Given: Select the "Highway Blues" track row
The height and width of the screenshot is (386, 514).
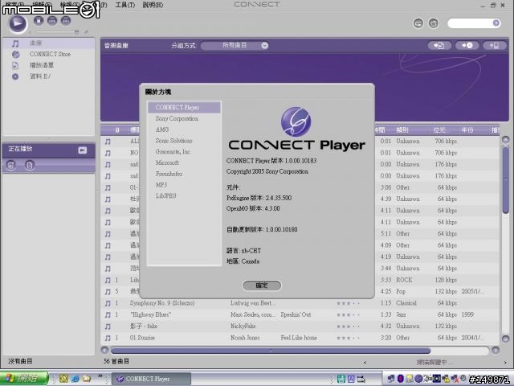Looking at the screenshot, I should pos(300,314).
